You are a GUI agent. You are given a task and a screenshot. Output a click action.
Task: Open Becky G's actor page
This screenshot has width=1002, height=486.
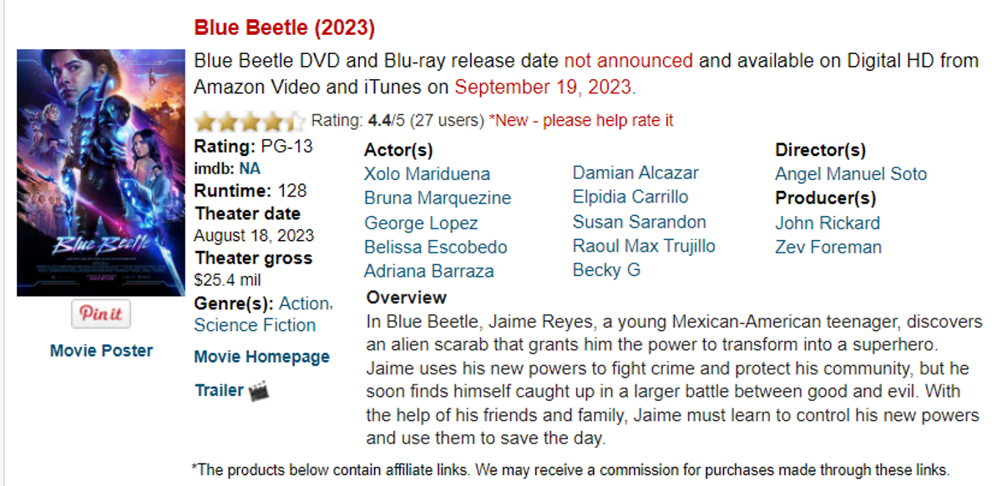606,270
